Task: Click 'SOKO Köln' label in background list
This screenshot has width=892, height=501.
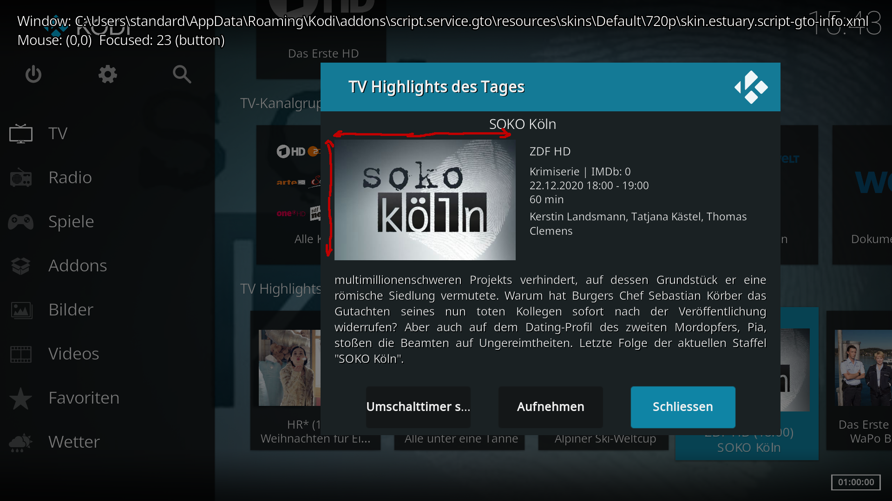Action: (x=749, y=448)
